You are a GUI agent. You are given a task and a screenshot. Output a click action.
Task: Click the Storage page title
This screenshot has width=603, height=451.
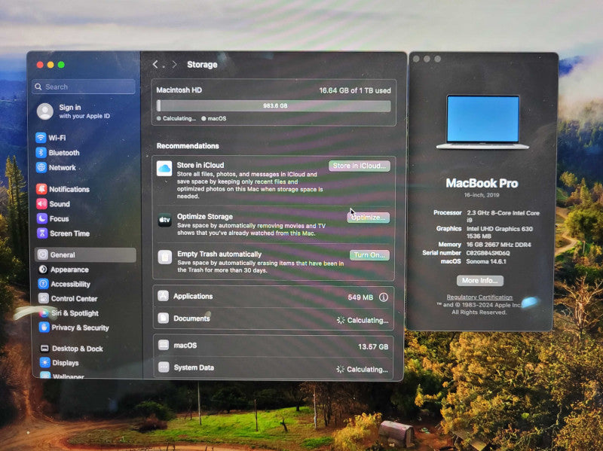click(x=202, y=65)
